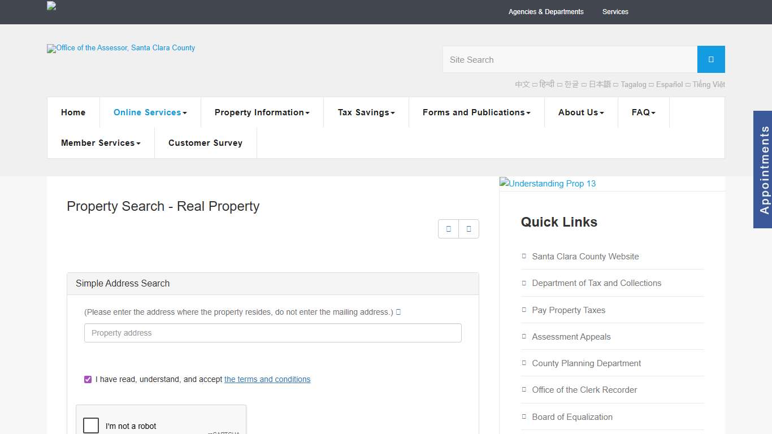Screen dimensions: 772x434
Task: Click the site search magnifier icon
Action: tap(710, 59)
